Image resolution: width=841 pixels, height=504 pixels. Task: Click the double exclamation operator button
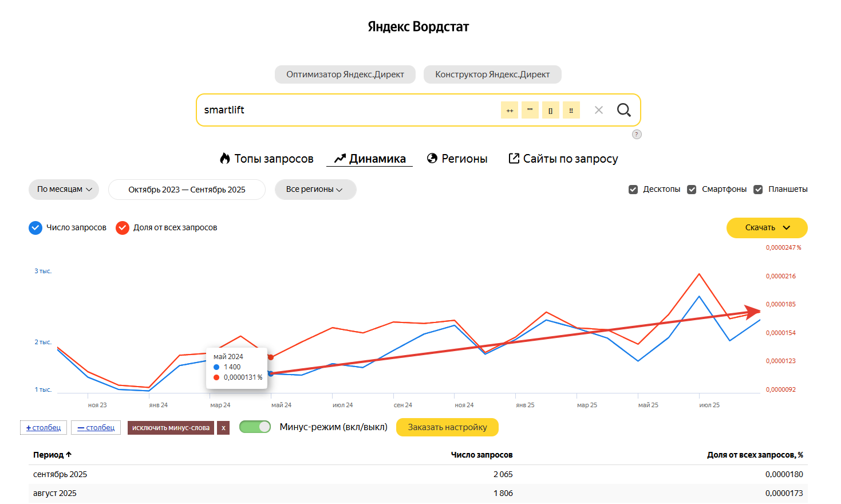tap(571, 110)
